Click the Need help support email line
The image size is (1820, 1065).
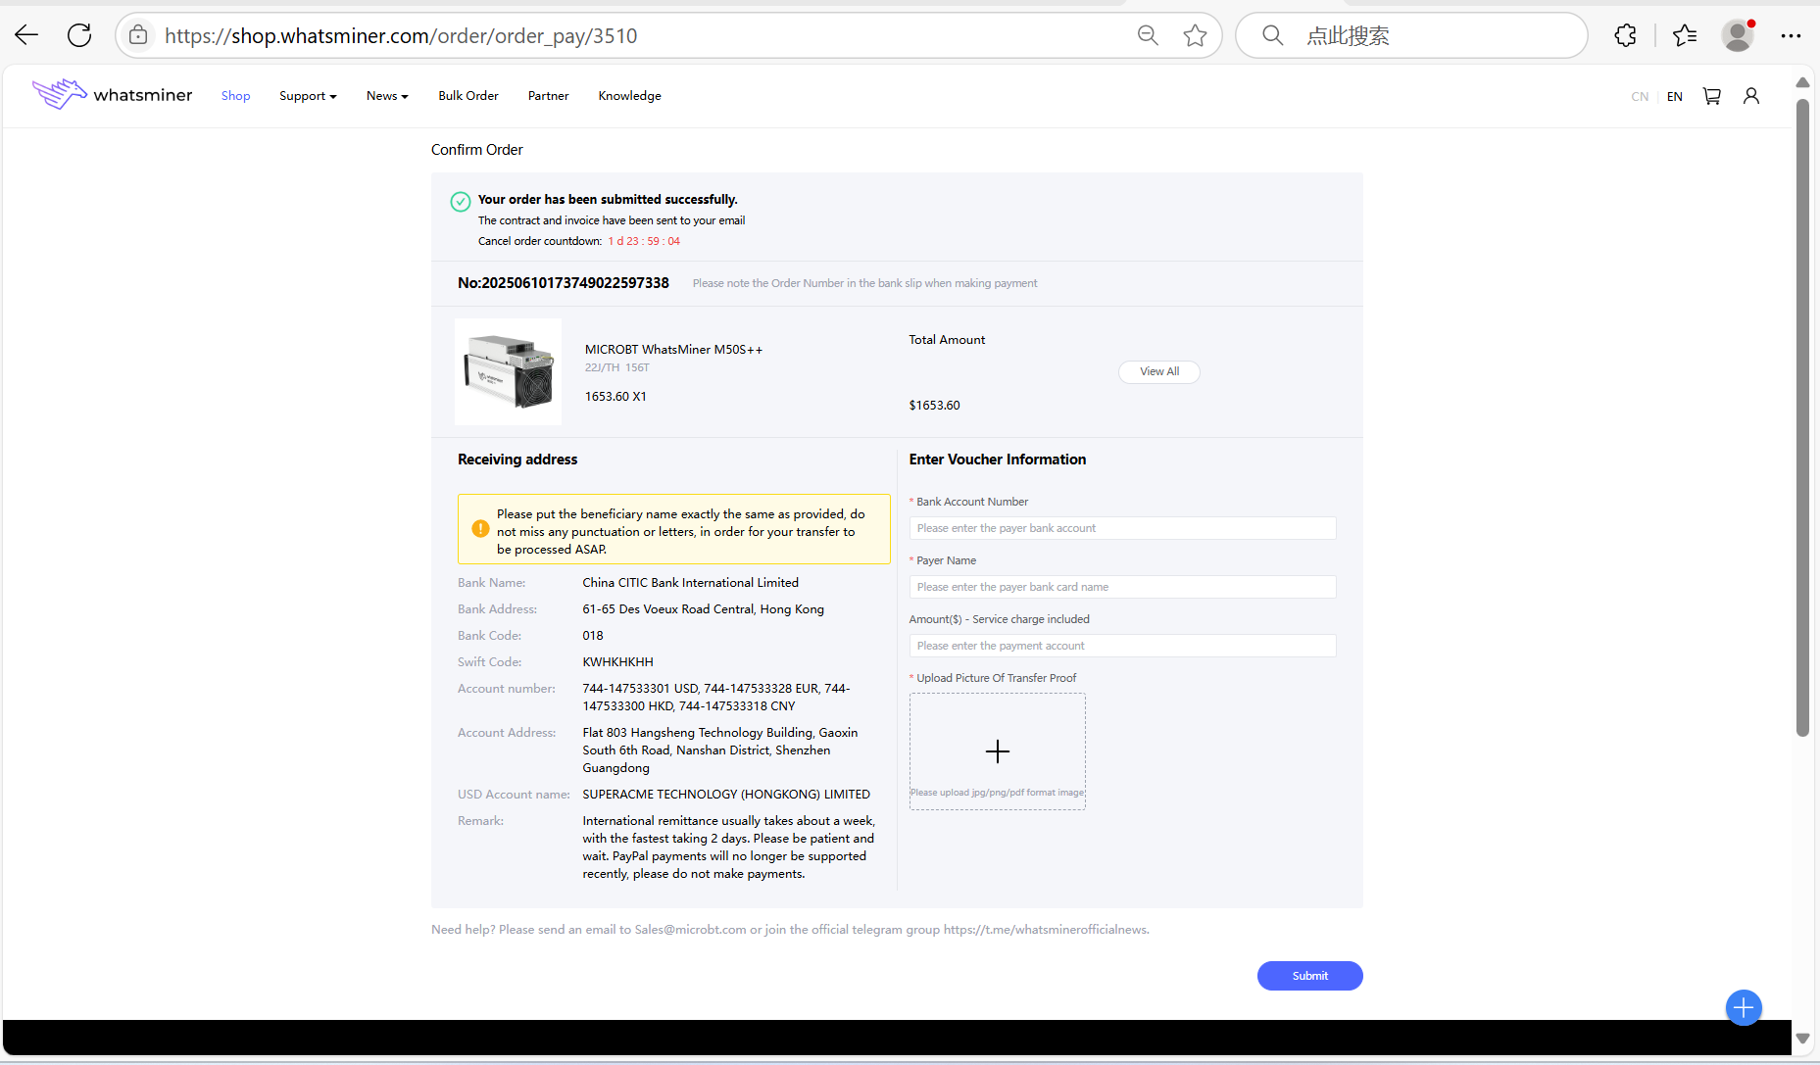pyautogui.click(x=790, y=930)
